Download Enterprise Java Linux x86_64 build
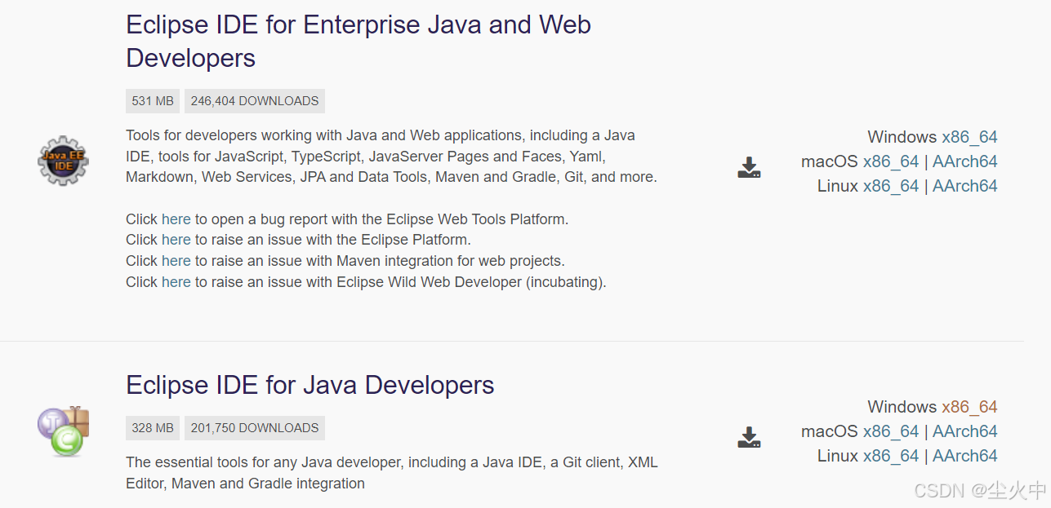Image resolution: width=1051 pixels, height=508 pixels. coord(891,186)
